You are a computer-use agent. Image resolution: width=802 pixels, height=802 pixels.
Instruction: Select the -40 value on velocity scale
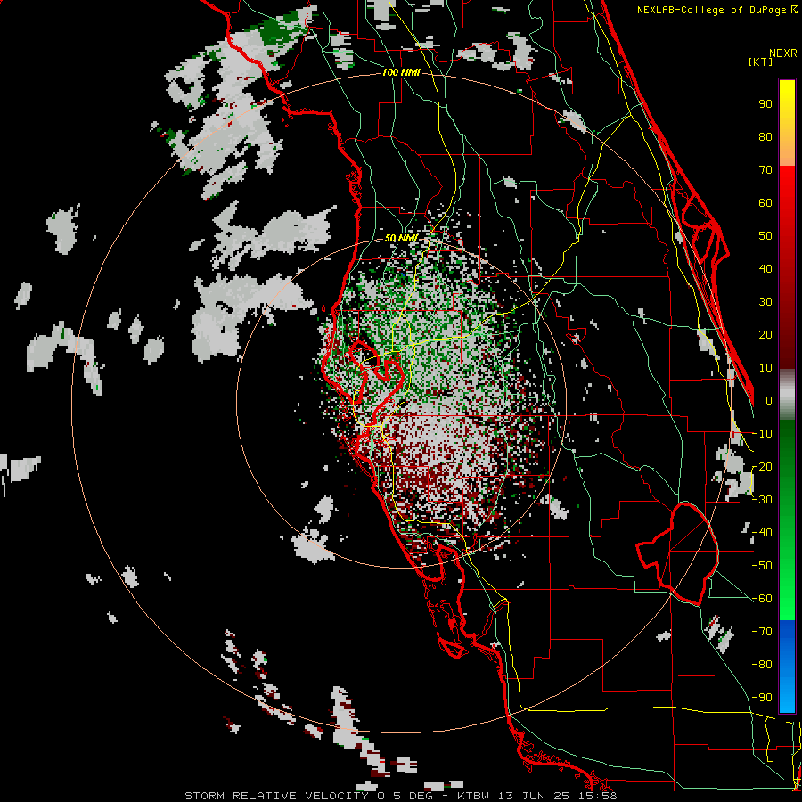762,533
